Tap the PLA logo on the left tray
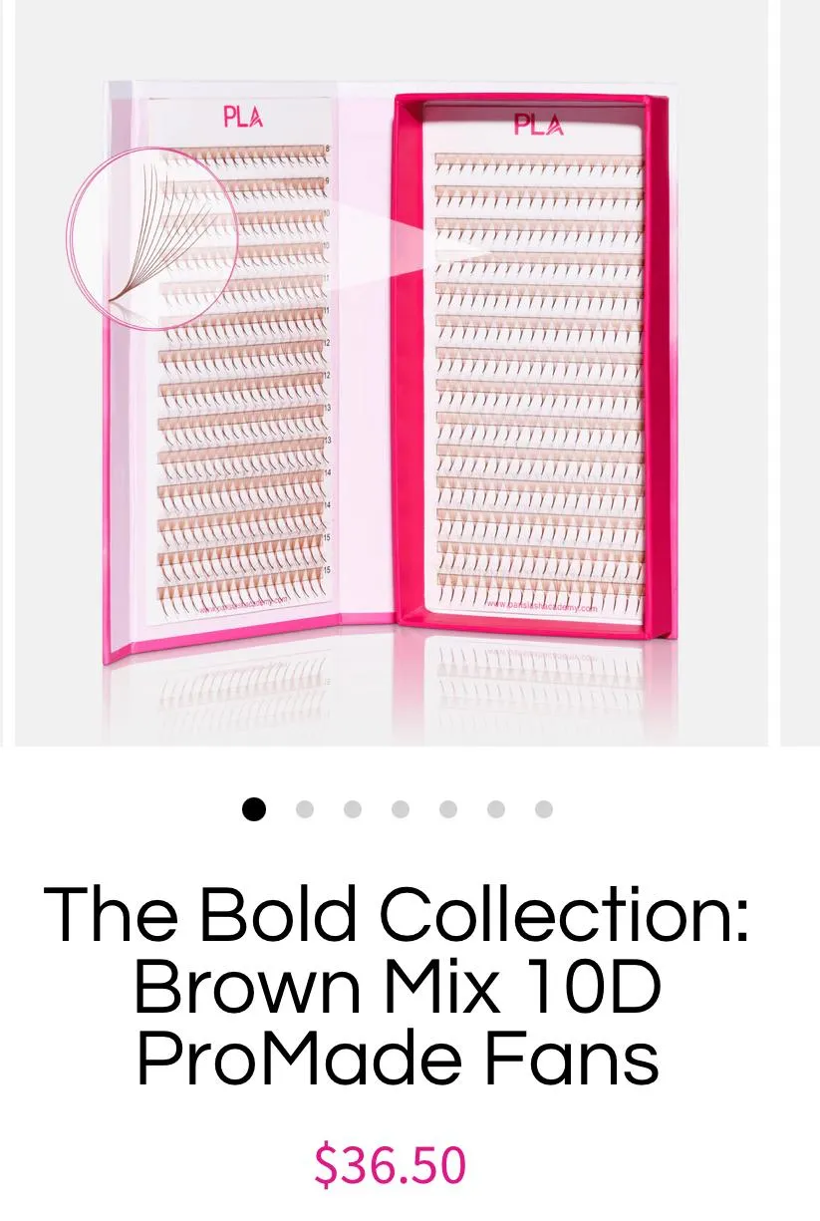This screenshot has height=1221, width=820. tap(243, 118)
